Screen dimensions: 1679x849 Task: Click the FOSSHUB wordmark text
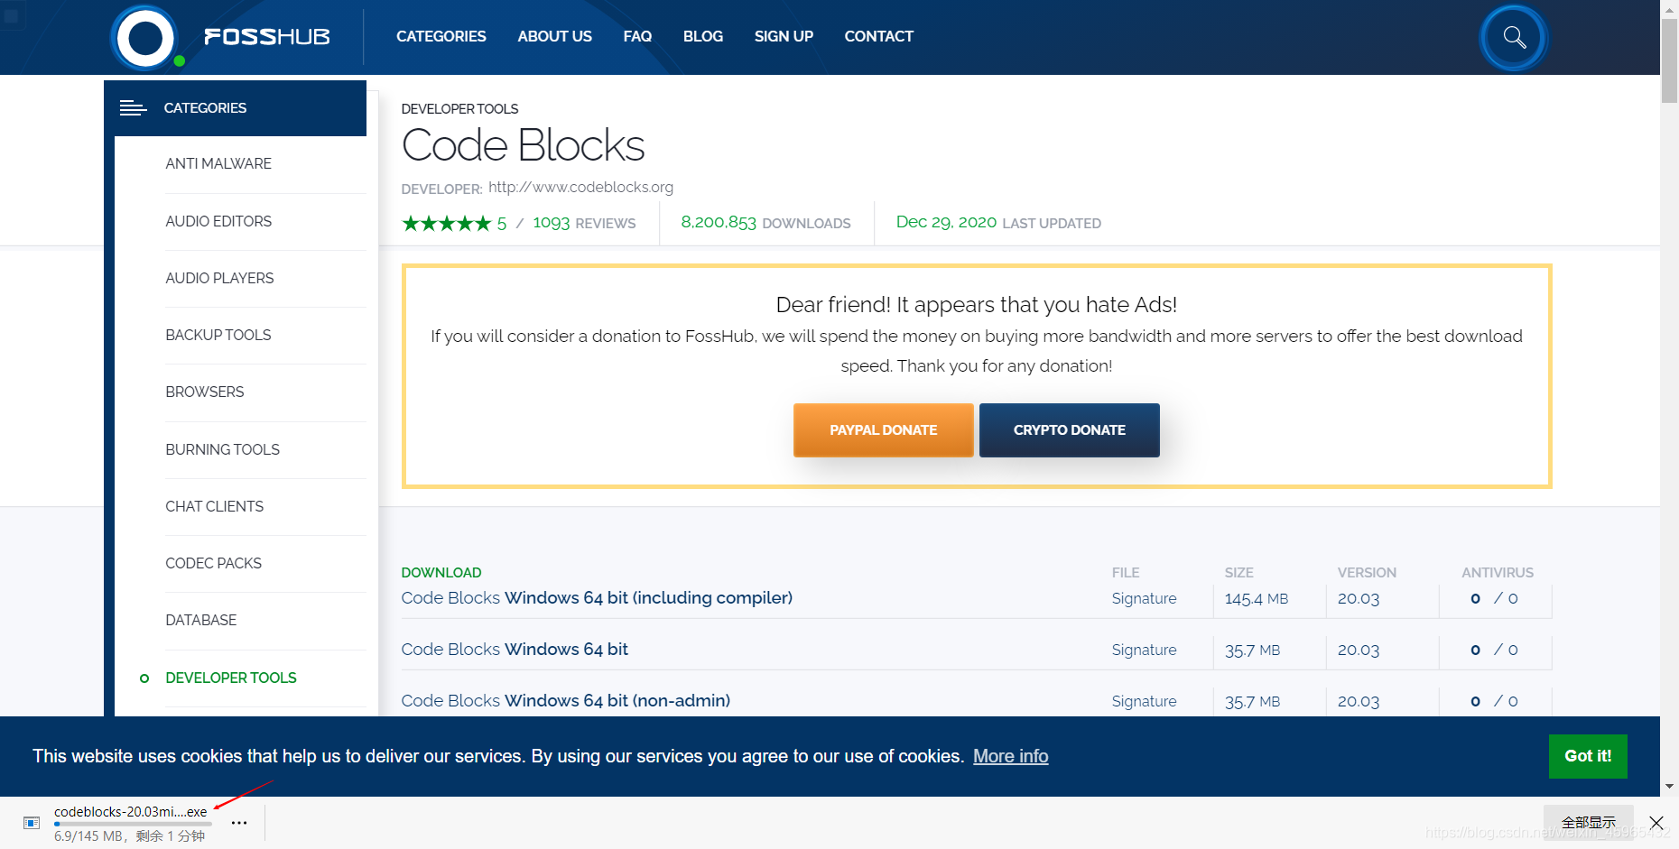[x=267, y=36]
